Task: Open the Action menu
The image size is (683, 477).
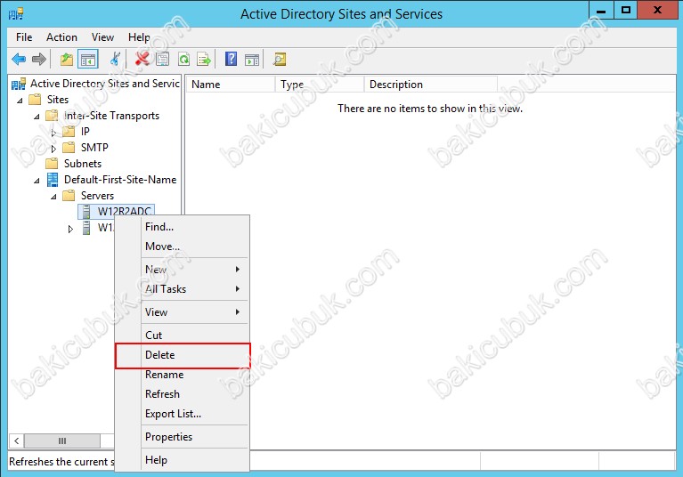Action: [x=61, y=37]
